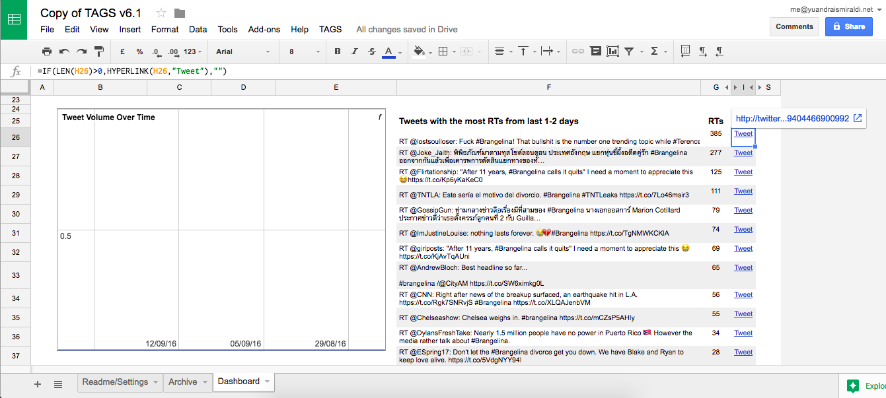This screenshot has height=398, width=886.
Task: Open the TAGS menu
Action: 330,29
